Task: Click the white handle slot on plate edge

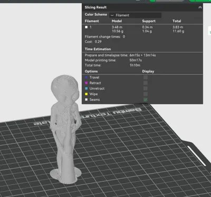Action: (196, 156)
